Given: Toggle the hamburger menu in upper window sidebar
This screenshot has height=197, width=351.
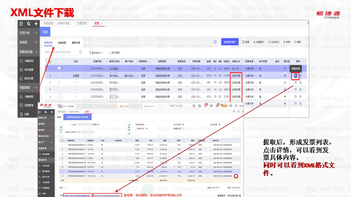Looking at the screenshot, I should click(21, 24).
